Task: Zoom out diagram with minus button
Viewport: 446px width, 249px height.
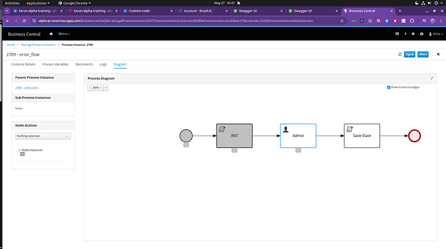Action: point(89,88)
